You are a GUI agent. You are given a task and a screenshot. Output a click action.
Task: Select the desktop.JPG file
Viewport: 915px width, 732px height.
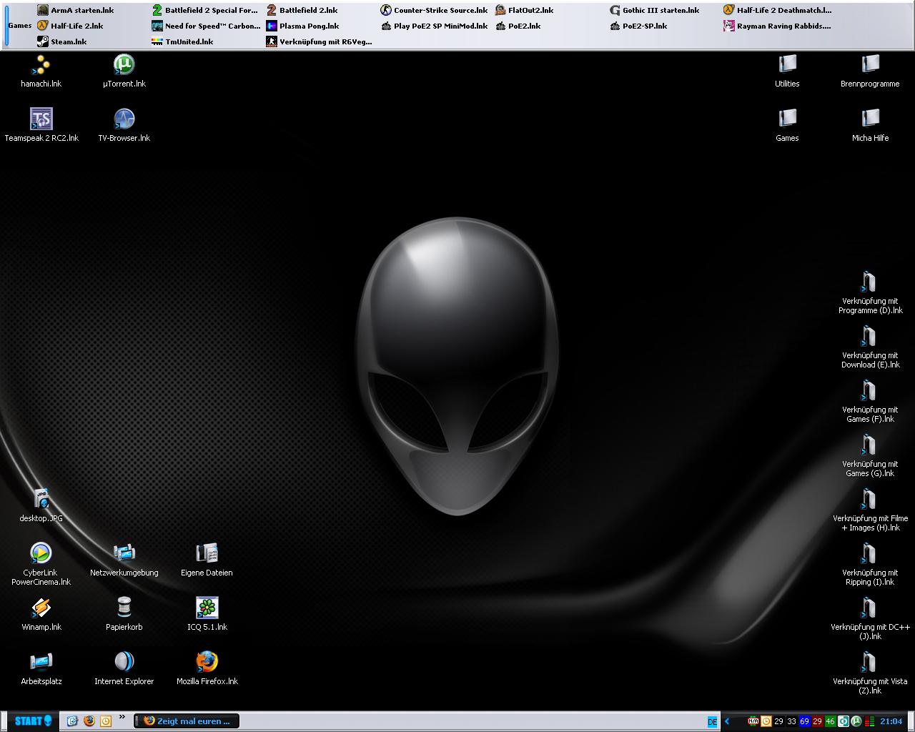41,505
